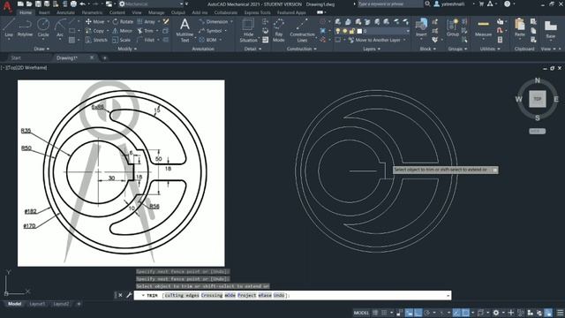Select the Polyline tool

coord(25,28)
